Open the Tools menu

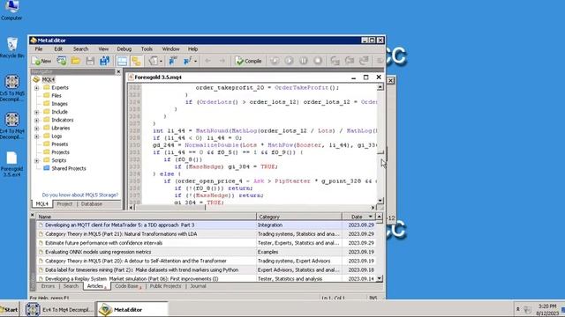click(x=147, y=49)
